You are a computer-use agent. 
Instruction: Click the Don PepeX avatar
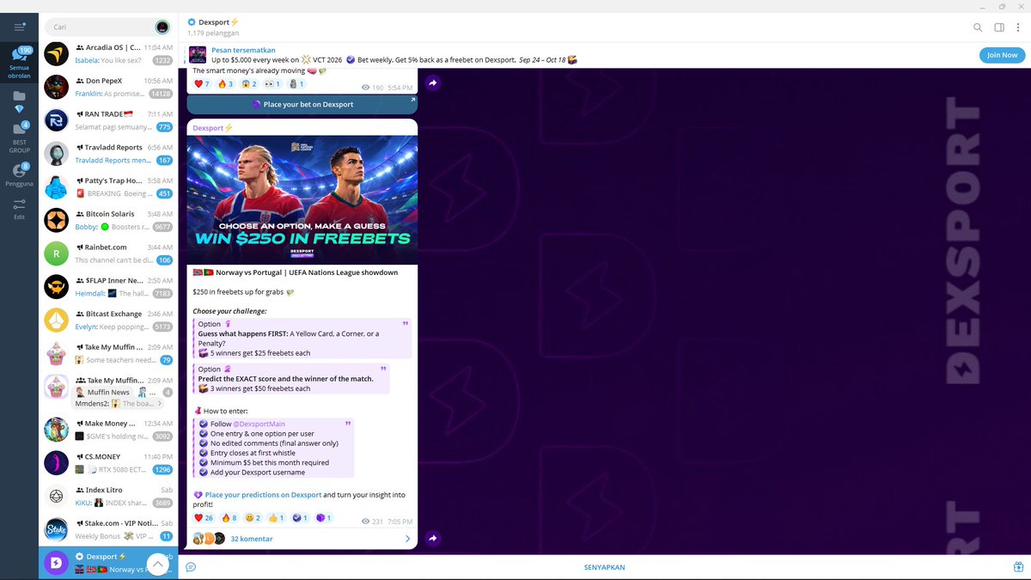(x=57, y=87)
